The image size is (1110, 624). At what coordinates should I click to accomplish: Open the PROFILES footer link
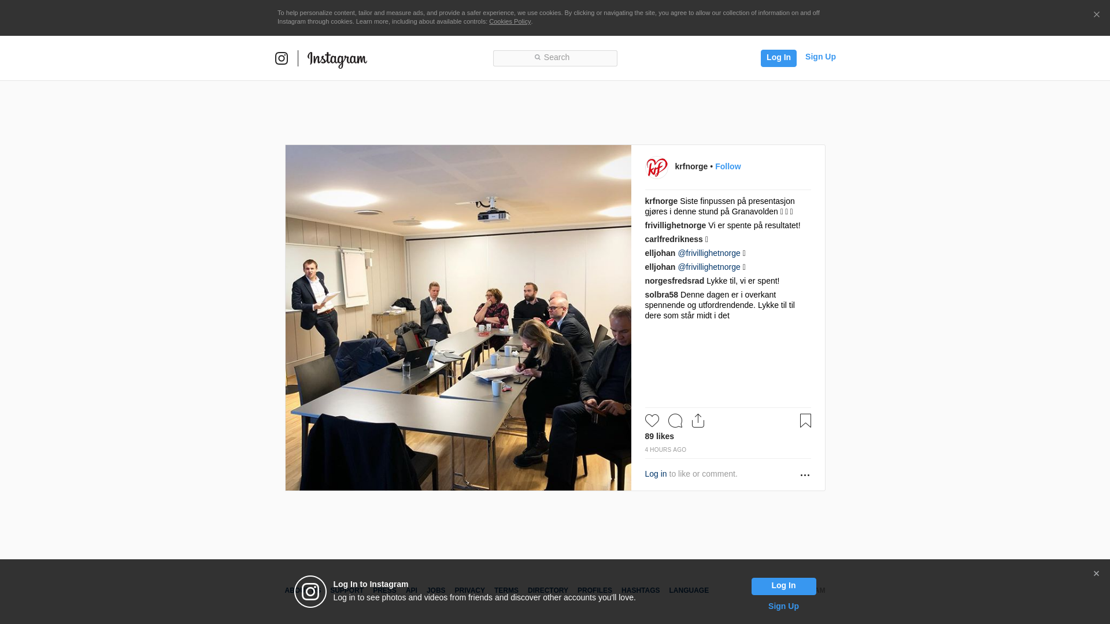(595, 590)
